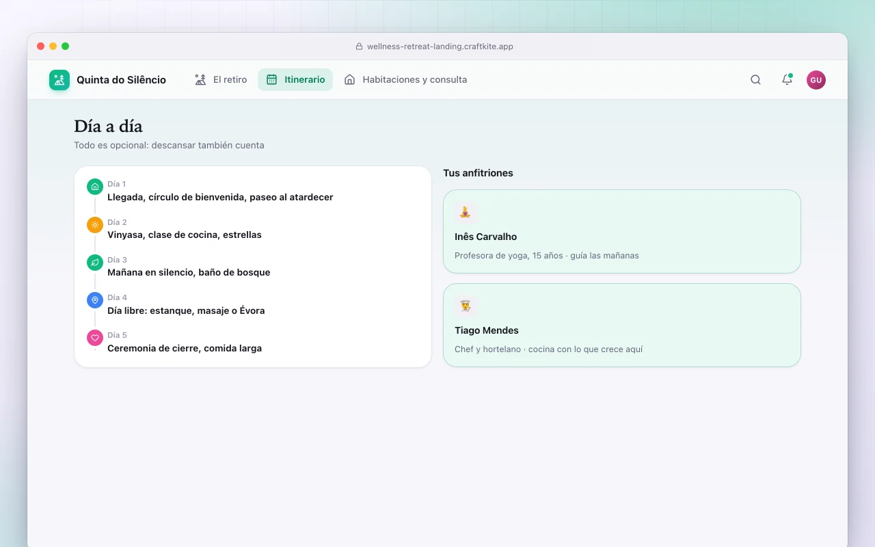Select "Mañana en silencio, baño de bosque"

pos(189,272)
